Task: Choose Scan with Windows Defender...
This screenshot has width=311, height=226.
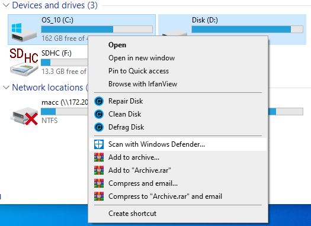Action: click(178, 144)
